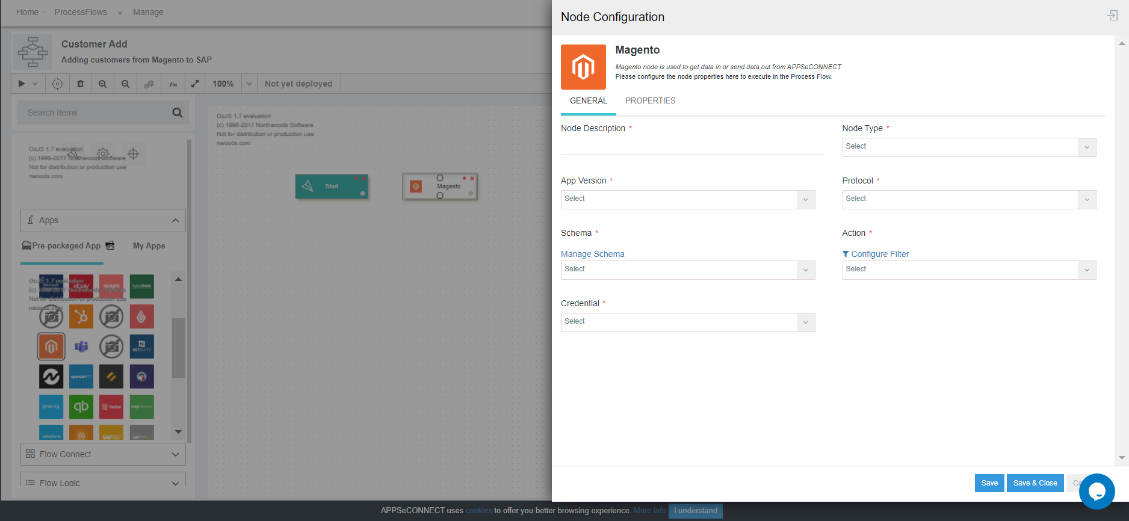The image size is (1129, 521).
Task: Open the Schema select dropdown
Action: point(688,270)
